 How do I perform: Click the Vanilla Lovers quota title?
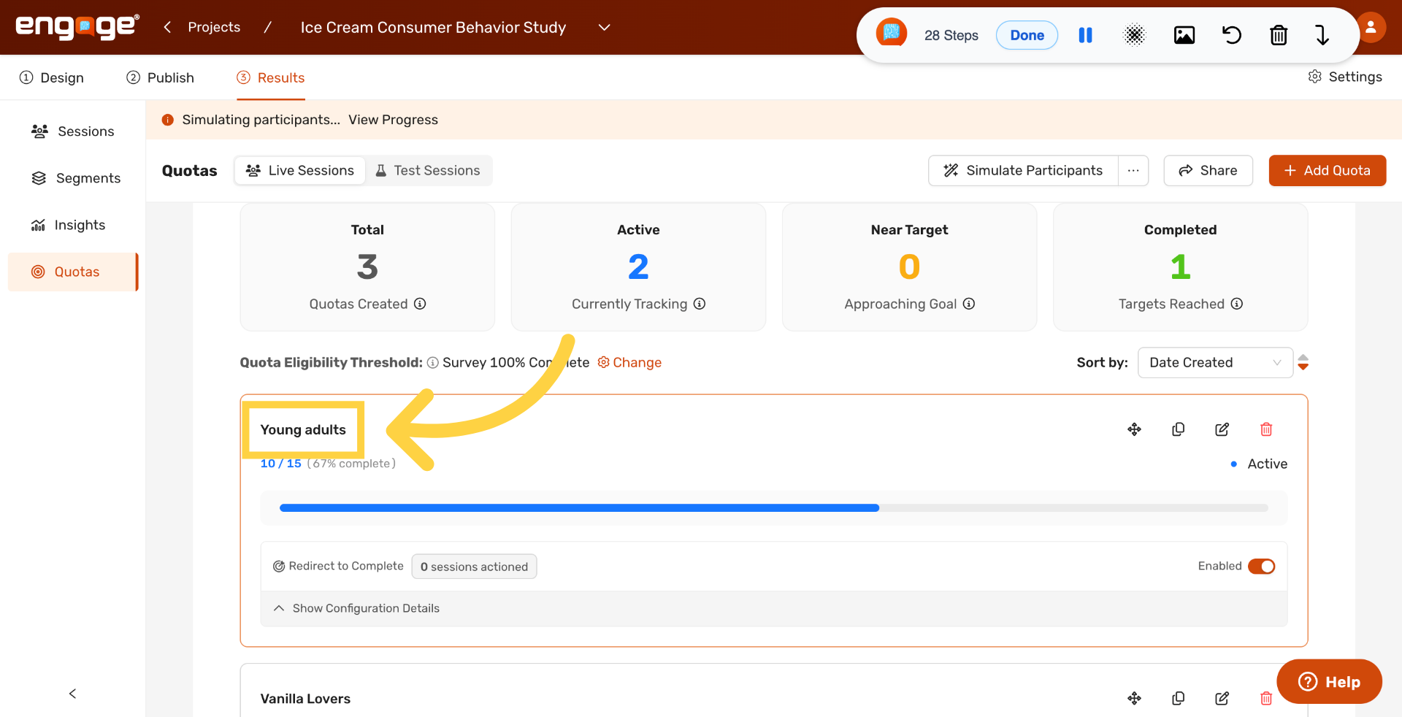click(305, 699)
